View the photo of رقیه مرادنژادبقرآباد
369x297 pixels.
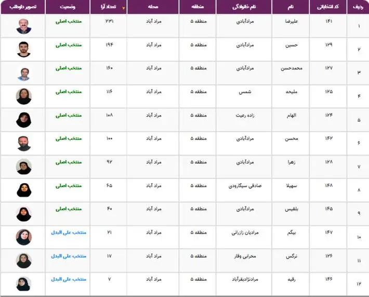[x=24, y=283]
